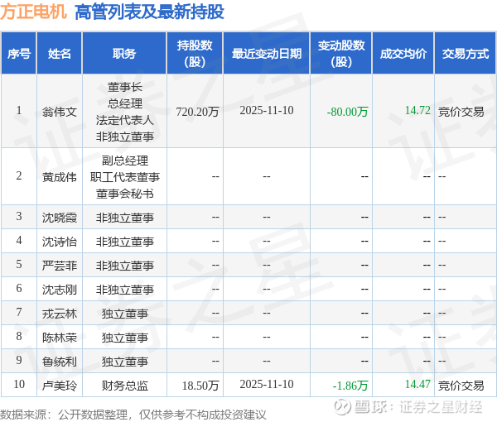Select the 职务 column header
Screen dimensions: 497x422
pyautogui.click(x=124, y=54)
